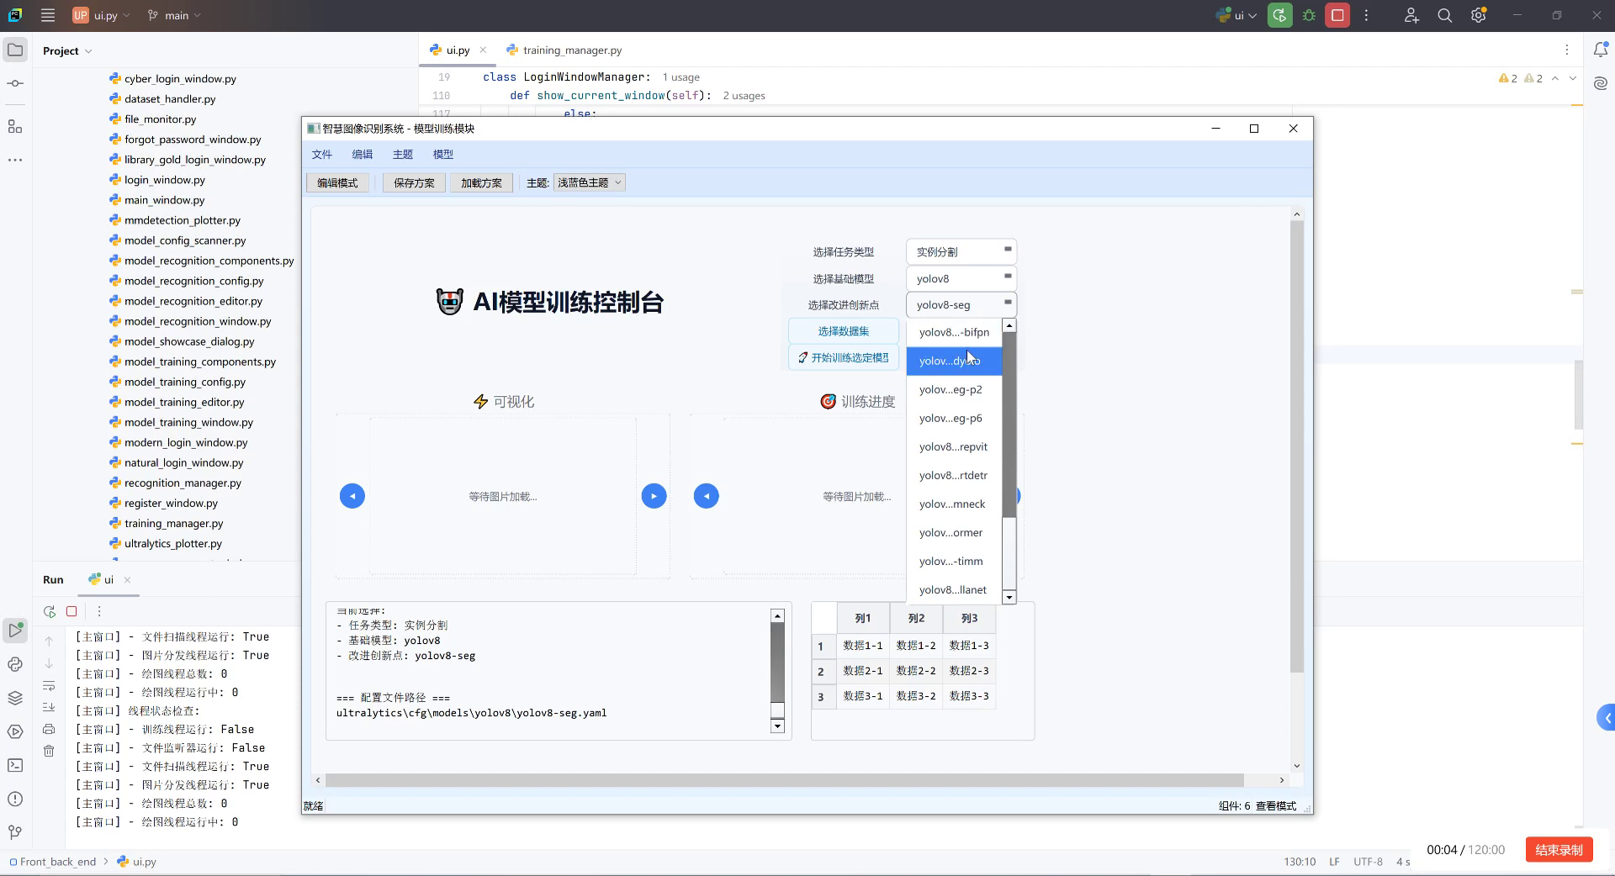
Task: Click the Project tool window folder icon
Action: pyautogui.click(x=15, y=50)
